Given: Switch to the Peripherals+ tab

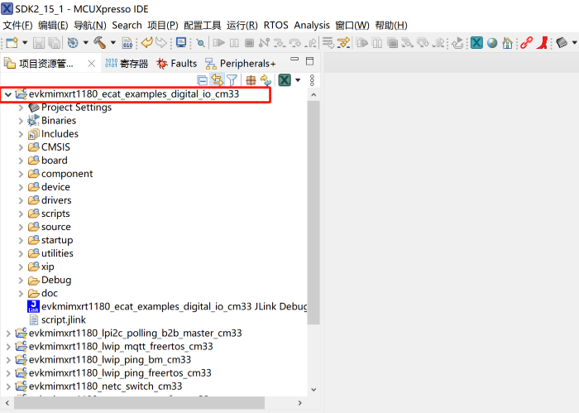Looking at the screenshot, I should pos(241,63).
